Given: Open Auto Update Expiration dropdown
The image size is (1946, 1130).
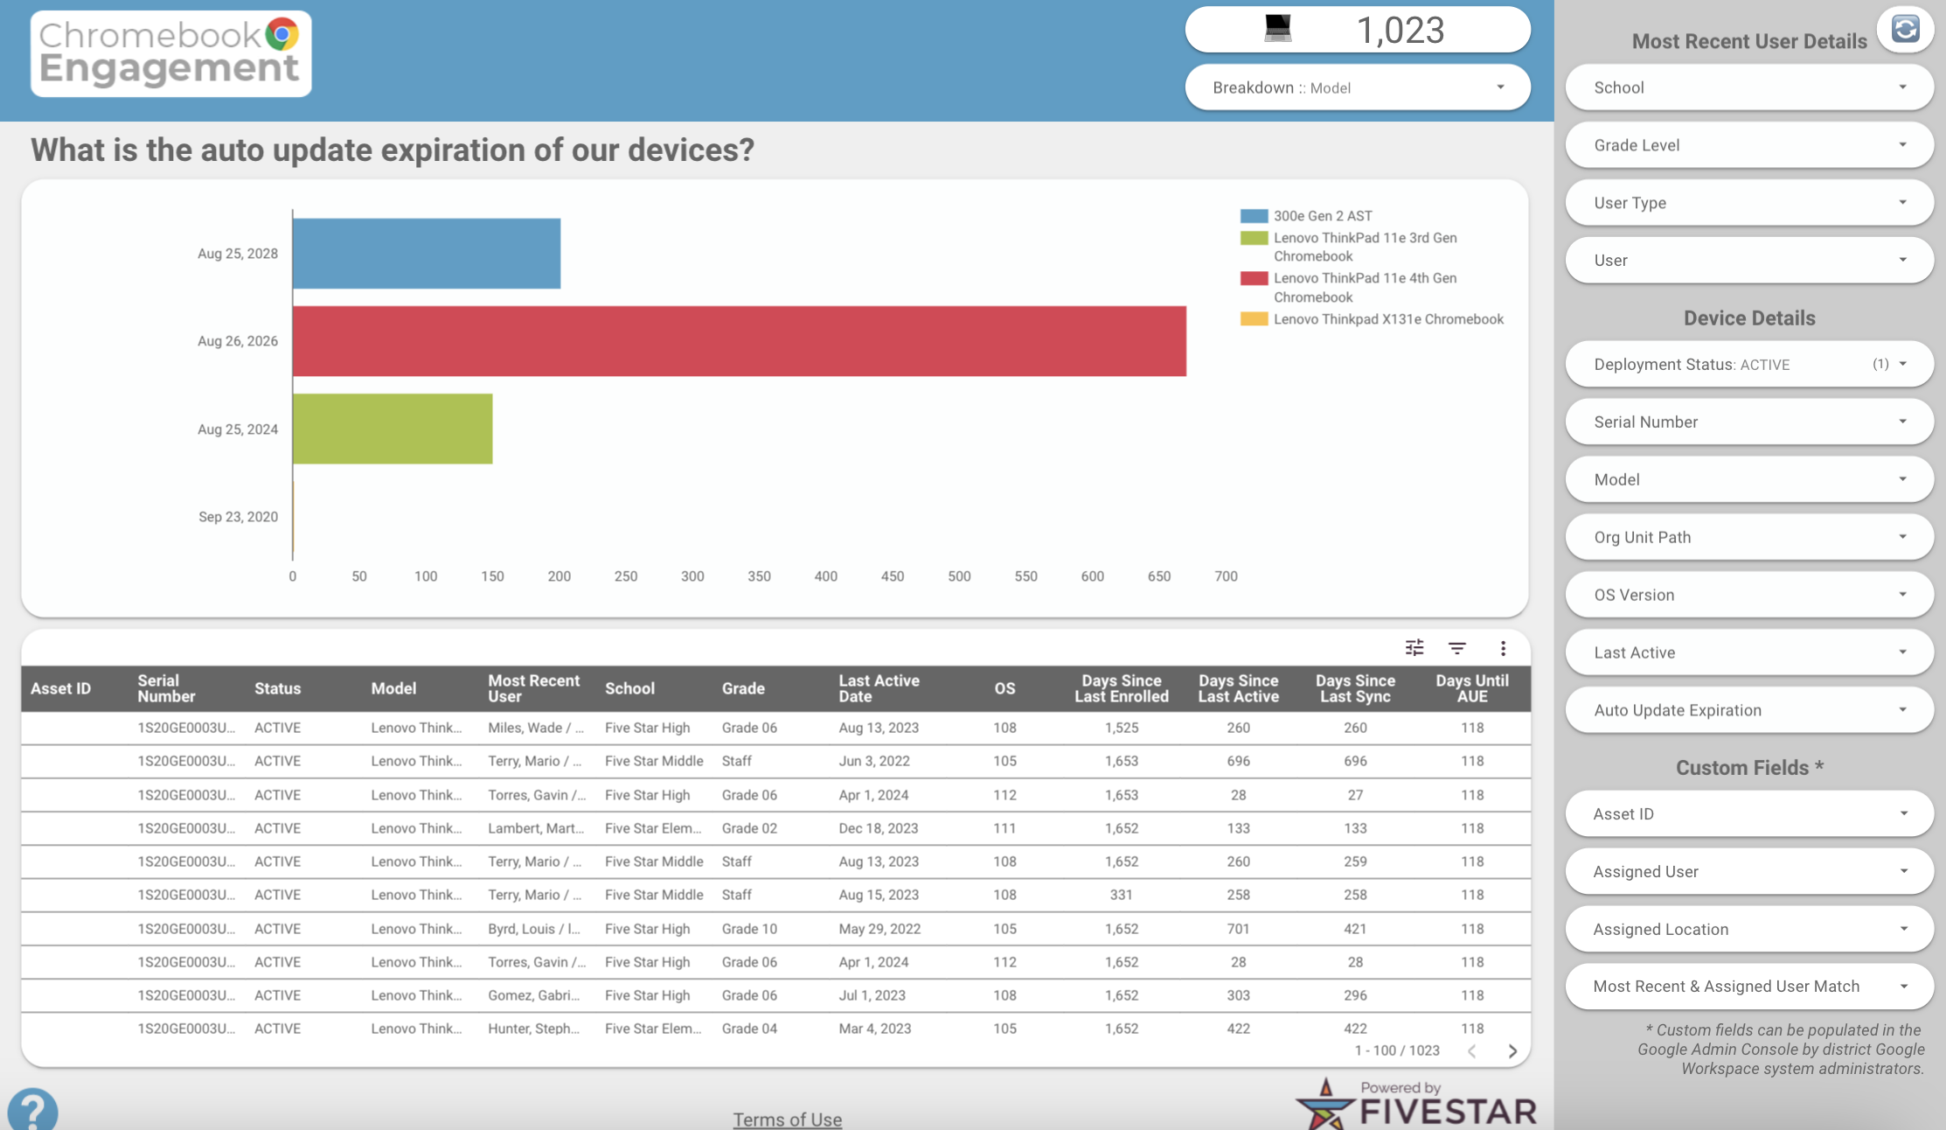Looking at the screenshot, I should (x=1749, y=710).
